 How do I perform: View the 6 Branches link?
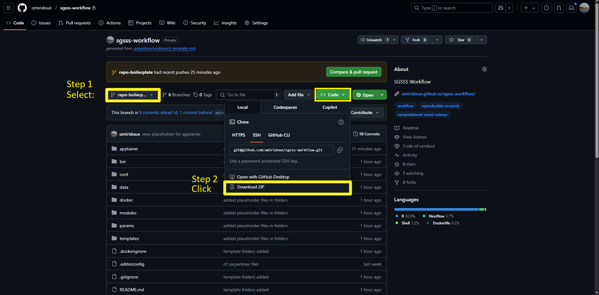177,95
